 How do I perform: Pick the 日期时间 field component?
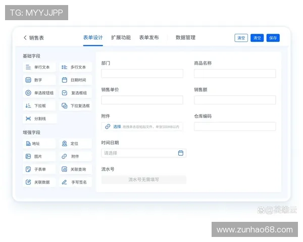pyautogui.click(x=76, y=80)
